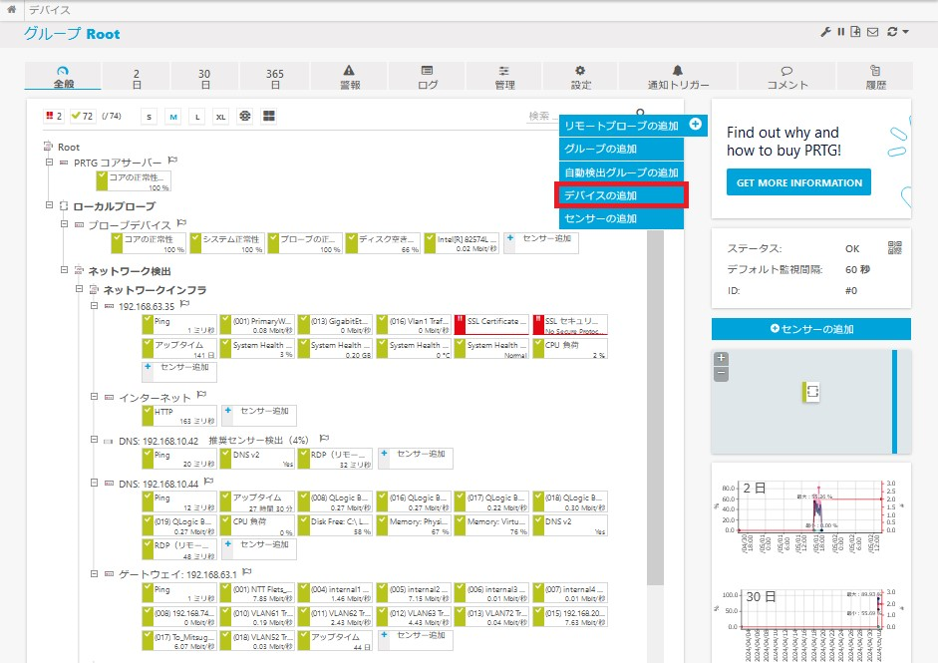
Task: Open the 通知トリガー tab
Action: (x=678, y=77)
